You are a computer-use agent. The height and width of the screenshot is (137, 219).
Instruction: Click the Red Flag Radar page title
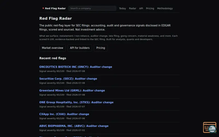point(56,18)
